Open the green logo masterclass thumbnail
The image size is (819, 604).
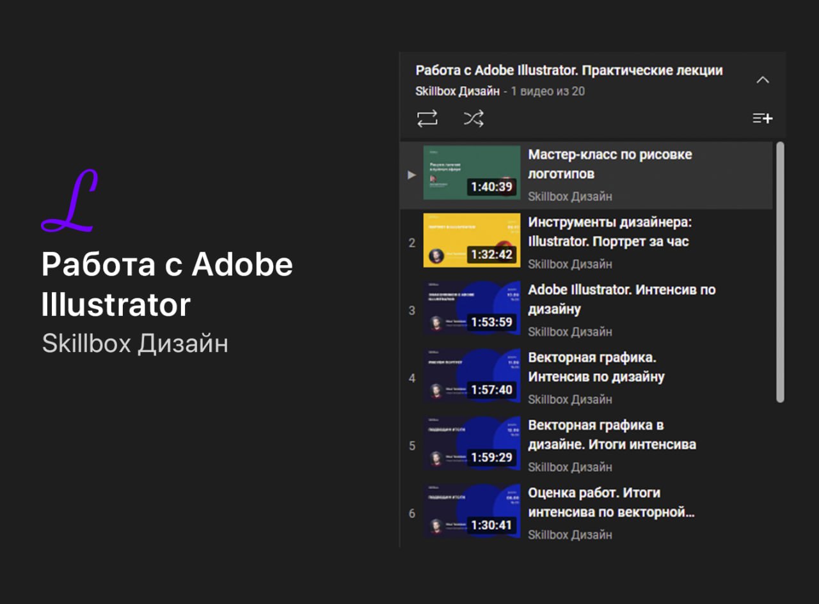(472, 173)
